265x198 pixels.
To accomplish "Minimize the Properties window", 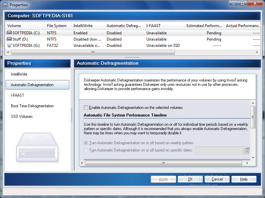I will (234, 3).
